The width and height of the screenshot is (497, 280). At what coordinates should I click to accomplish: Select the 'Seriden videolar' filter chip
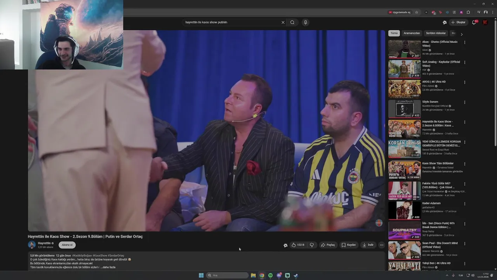(x=436, y=33)
